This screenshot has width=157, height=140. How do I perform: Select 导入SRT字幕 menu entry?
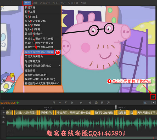click(x=43, y=25)
